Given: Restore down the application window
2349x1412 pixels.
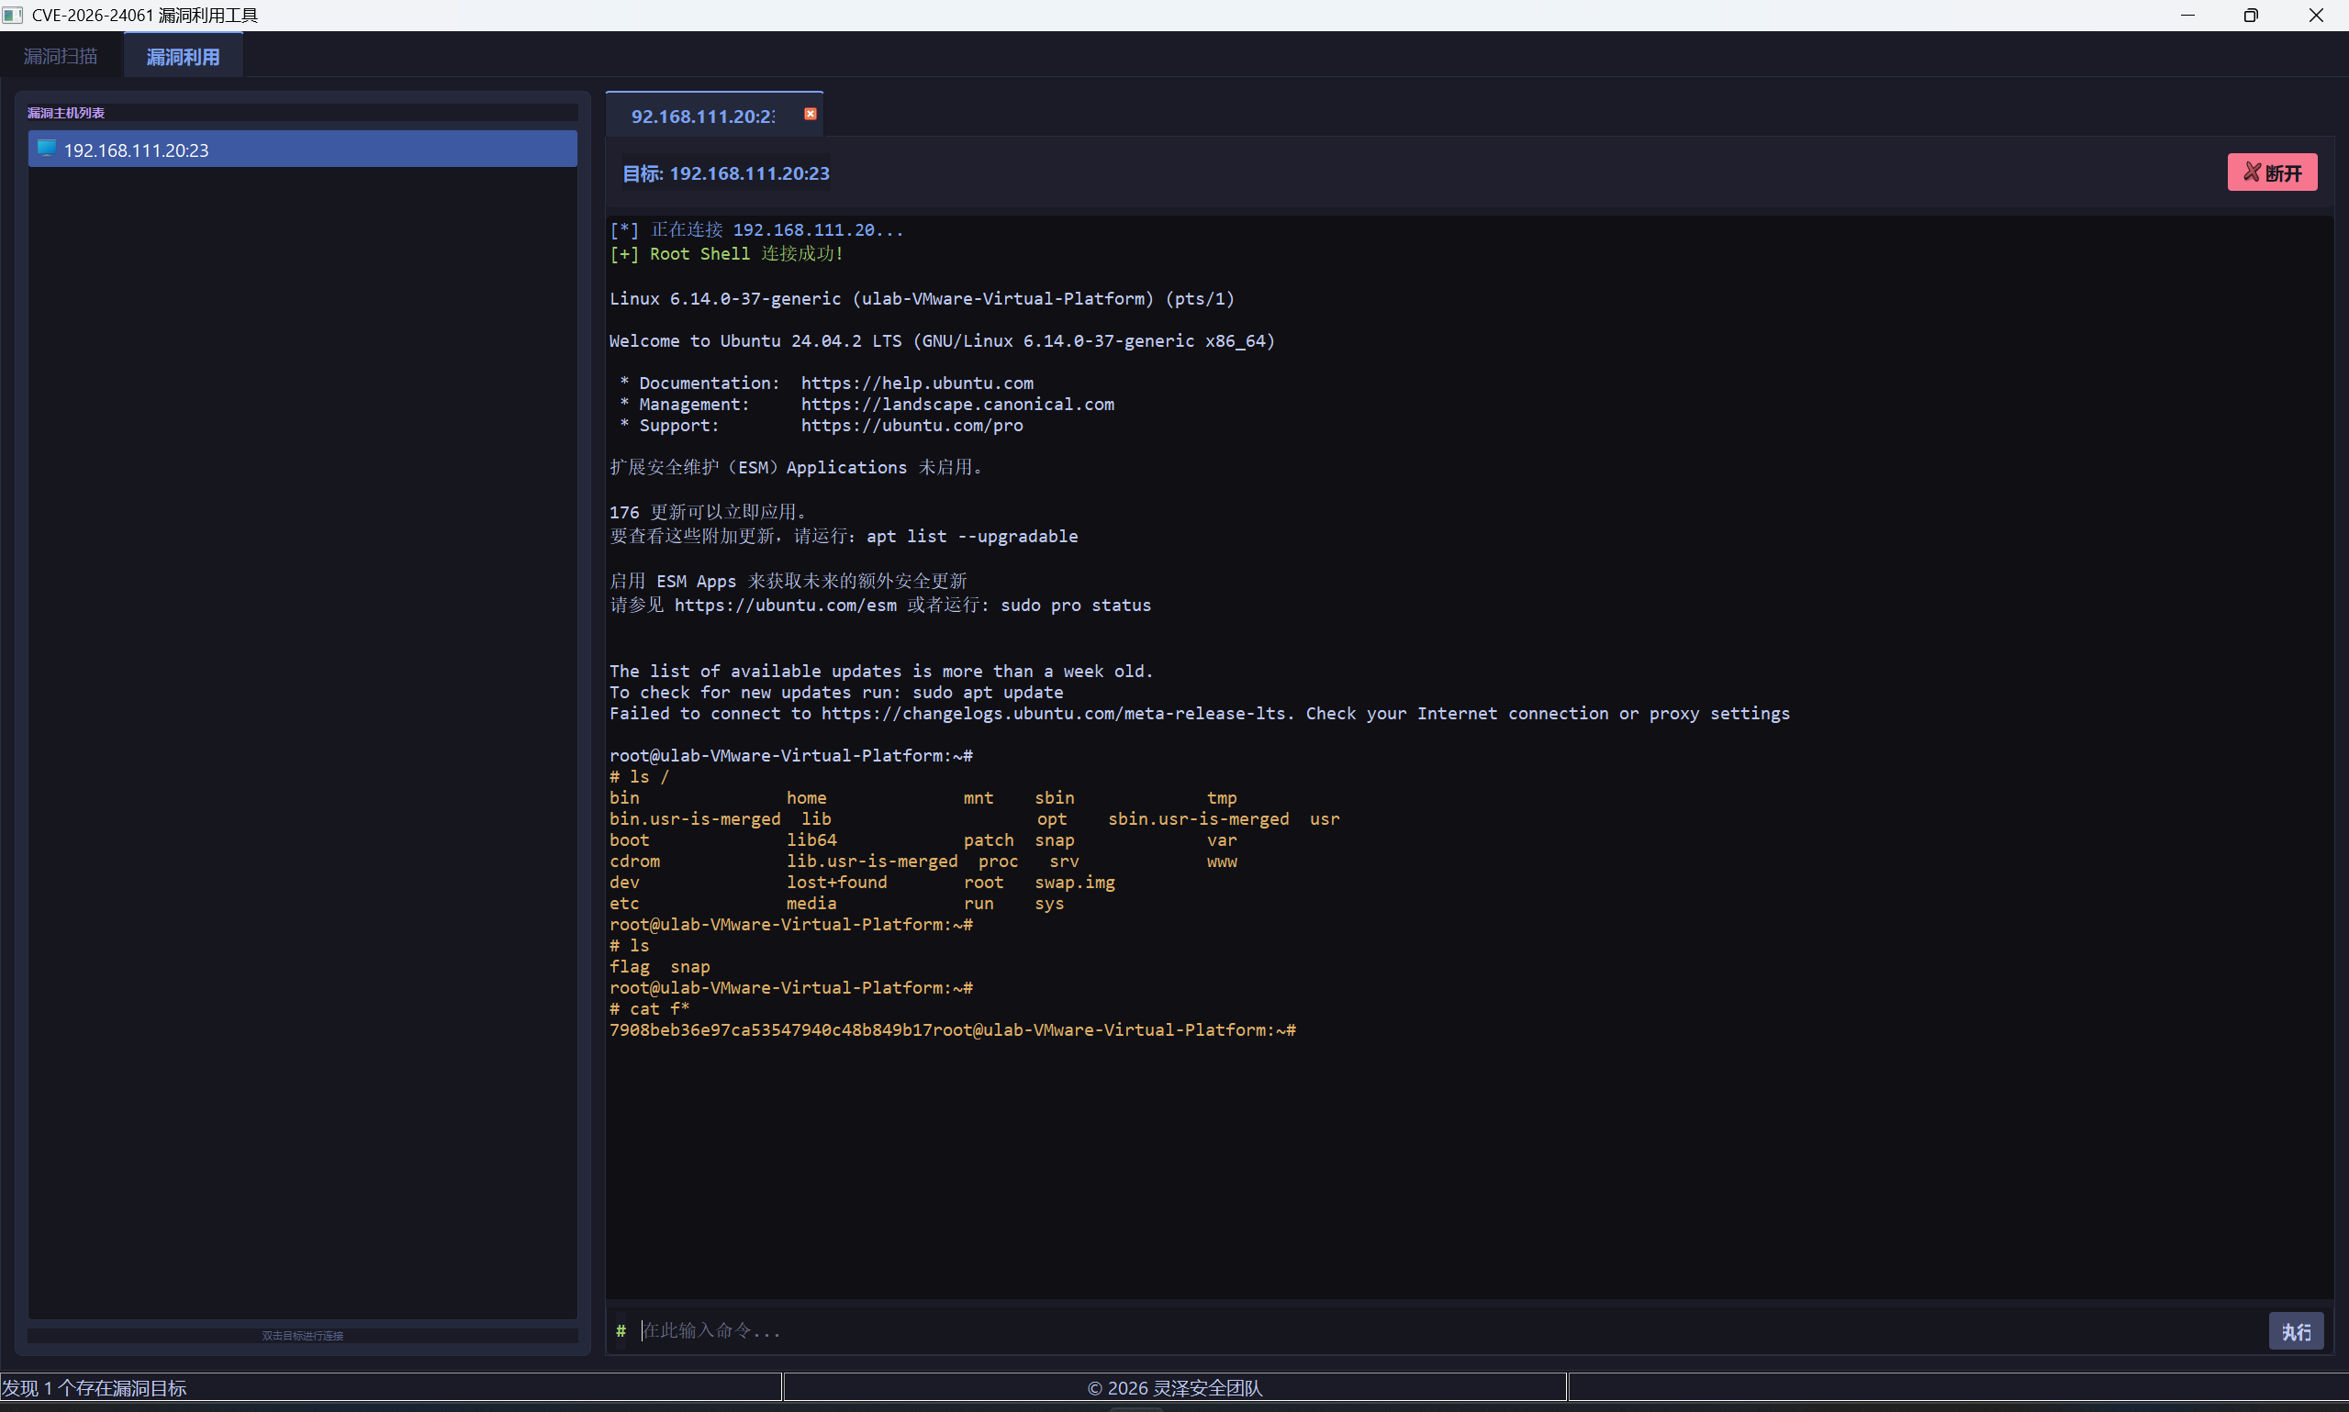Looking at the screenshot, I should [x=2251, y=16].
